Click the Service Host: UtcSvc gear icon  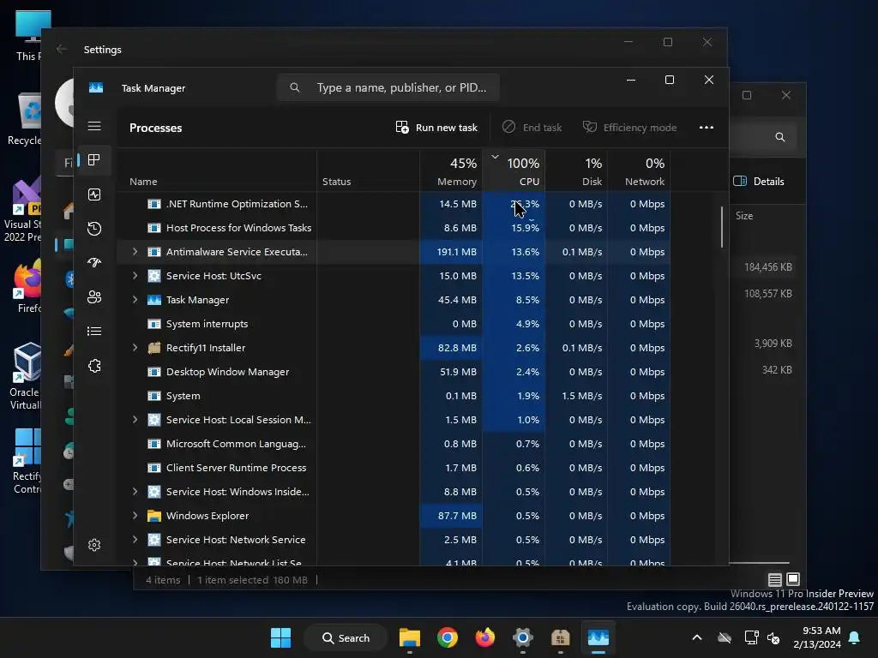coord(154,276)
